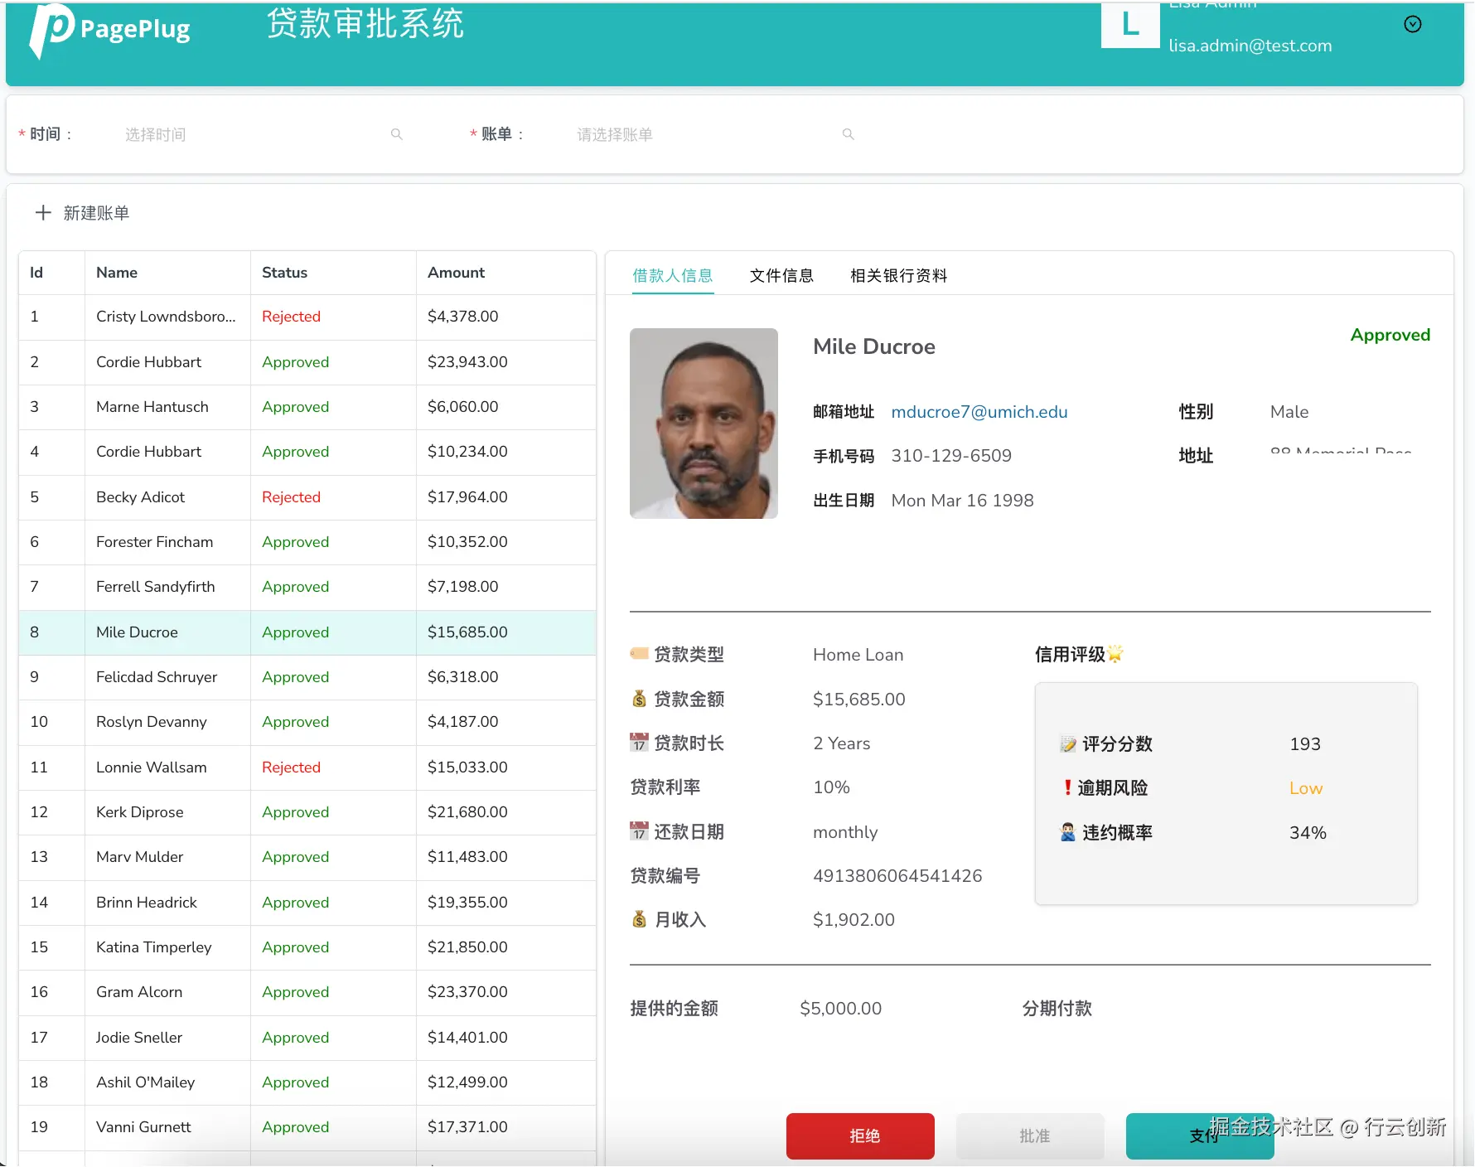Click the notepad icon beside 评分分数

point(1068,744)
